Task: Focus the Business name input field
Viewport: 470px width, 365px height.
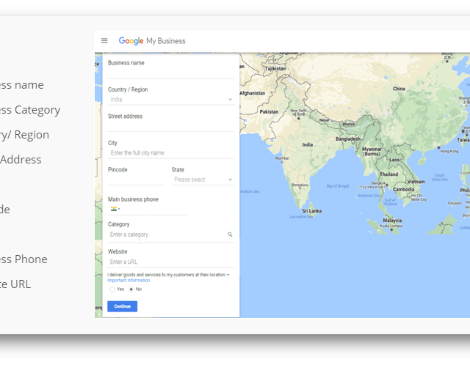Action: point(170,73)
